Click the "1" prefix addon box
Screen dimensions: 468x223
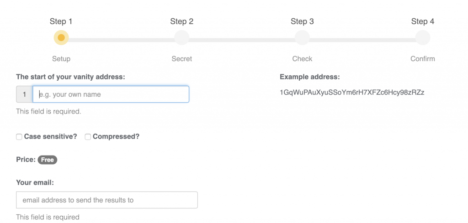pos(24,94)
